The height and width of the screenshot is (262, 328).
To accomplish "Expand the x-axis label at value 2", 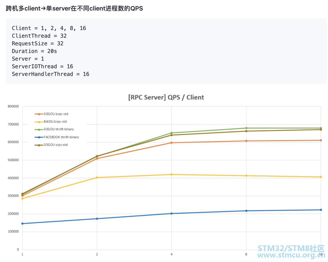I will [x=97, y=254].
